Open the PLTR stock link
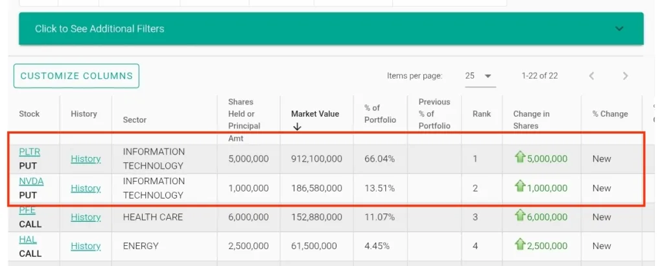664x266 pixels. click(x=29, y=152)
